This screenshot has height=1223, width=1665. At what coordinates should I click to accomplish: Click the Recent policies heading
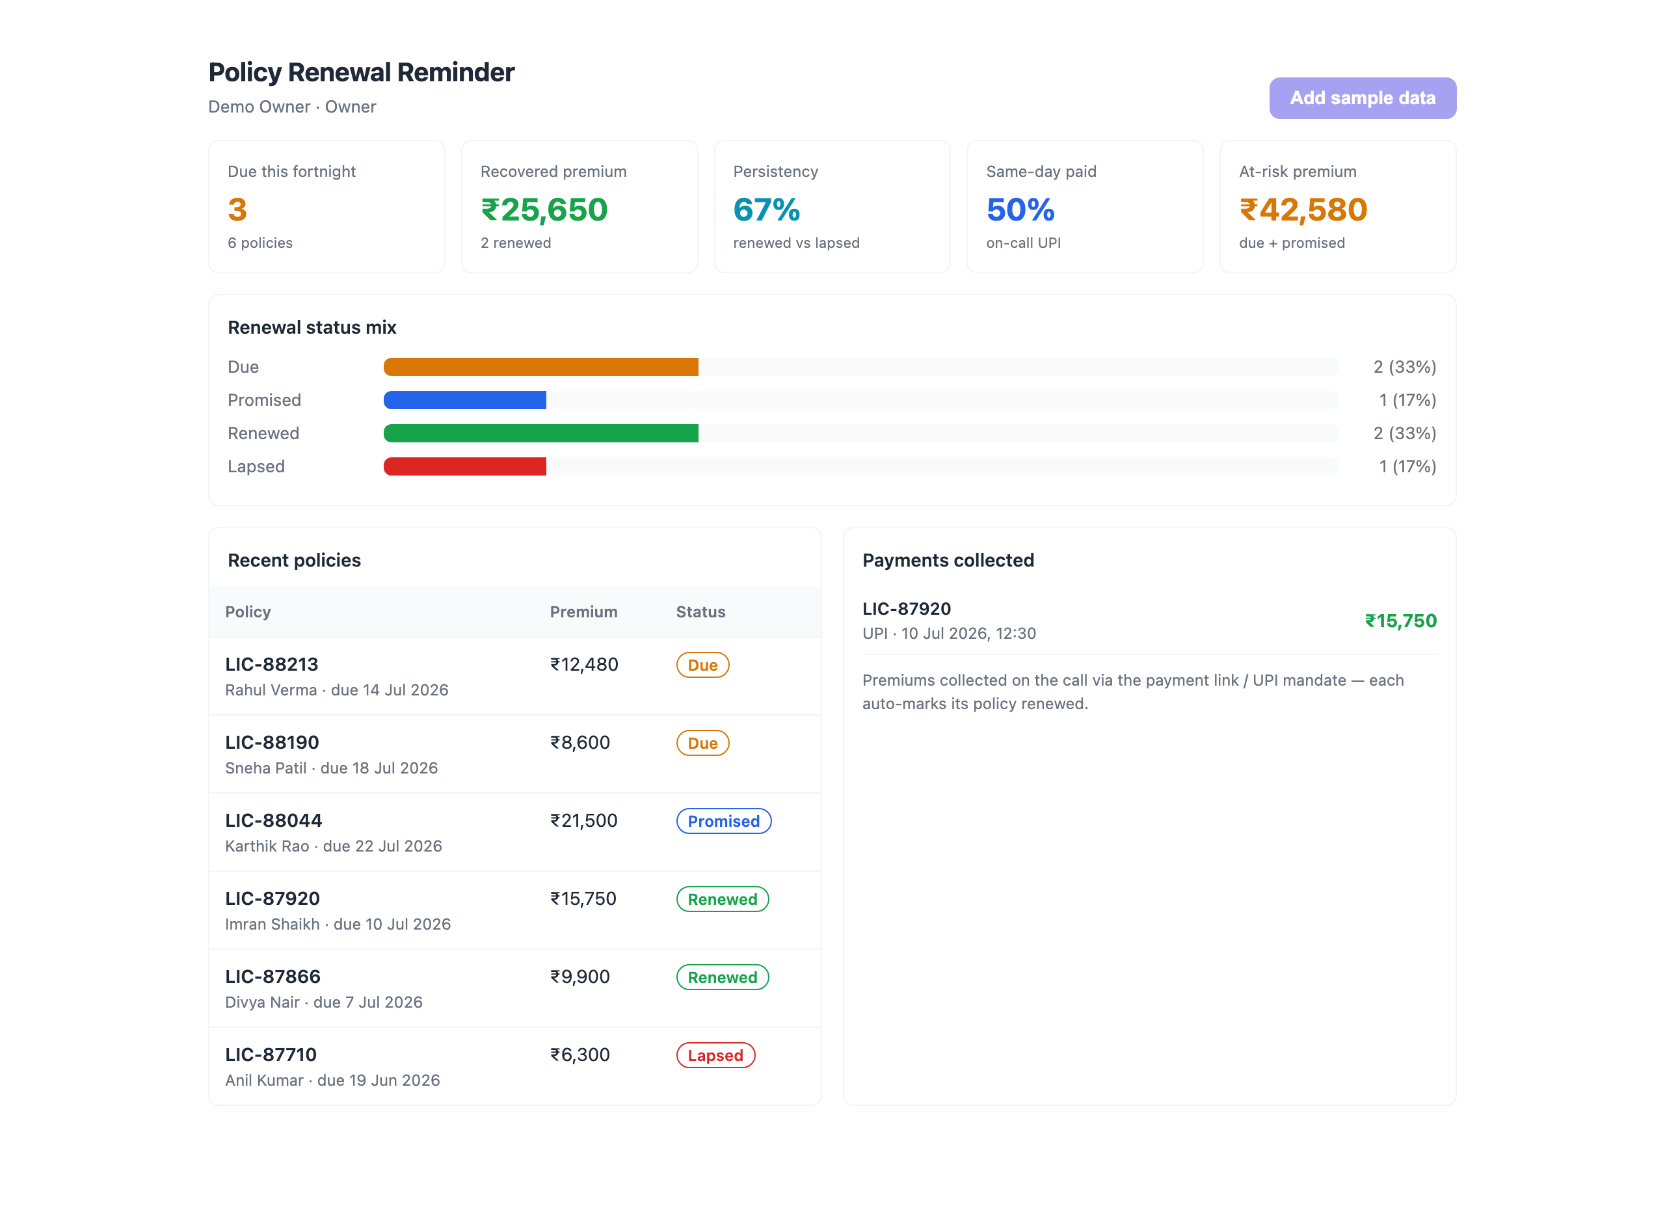tap(294, 560)
